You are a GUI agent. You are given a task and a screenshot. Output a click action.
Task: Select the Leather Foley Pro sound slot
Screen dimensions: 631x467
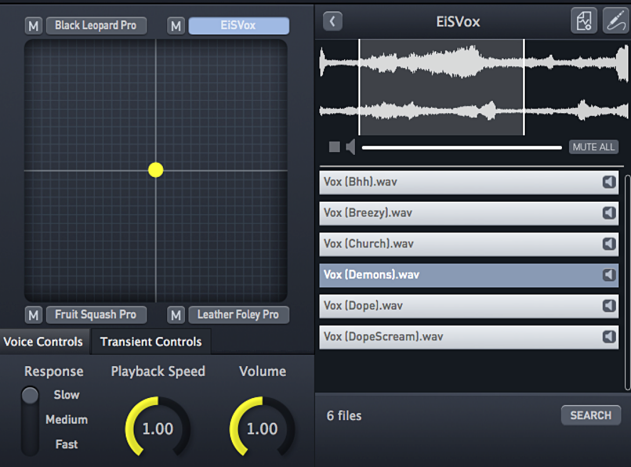[238, 315]
